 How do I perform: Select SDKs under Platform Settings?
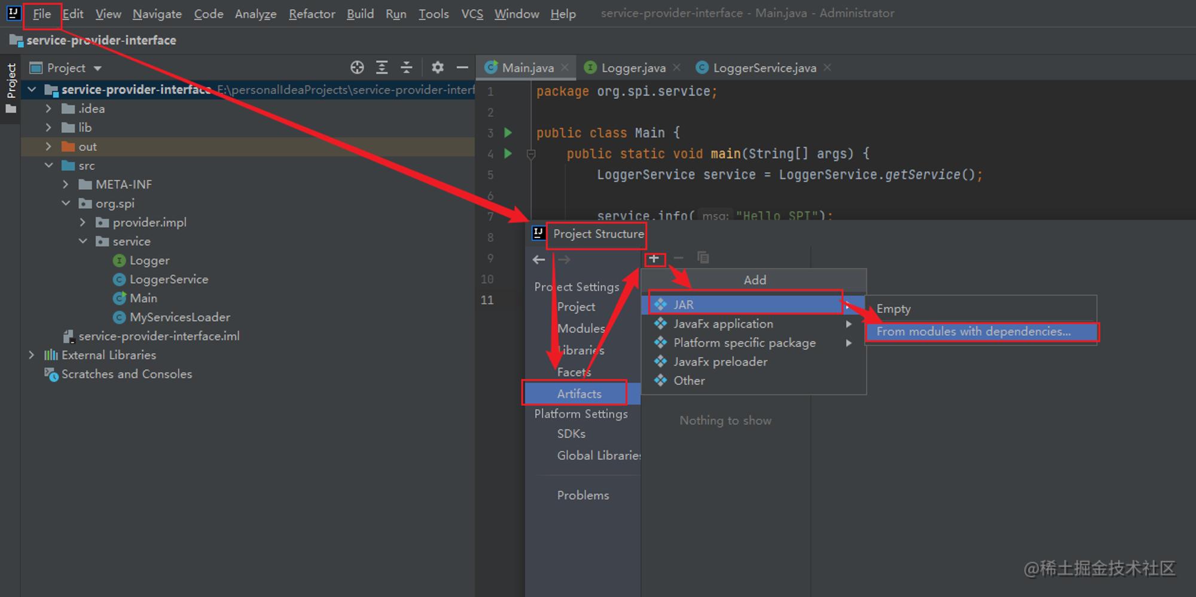(x=571, y=434)
